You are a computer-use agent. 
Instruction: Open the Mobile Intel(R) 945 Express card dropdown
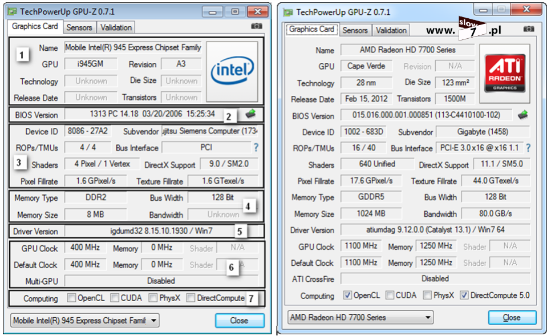click(84, 321)
